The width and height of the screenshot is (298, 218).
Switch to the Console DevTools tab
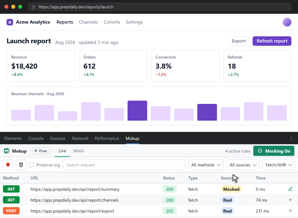point(36,138)
